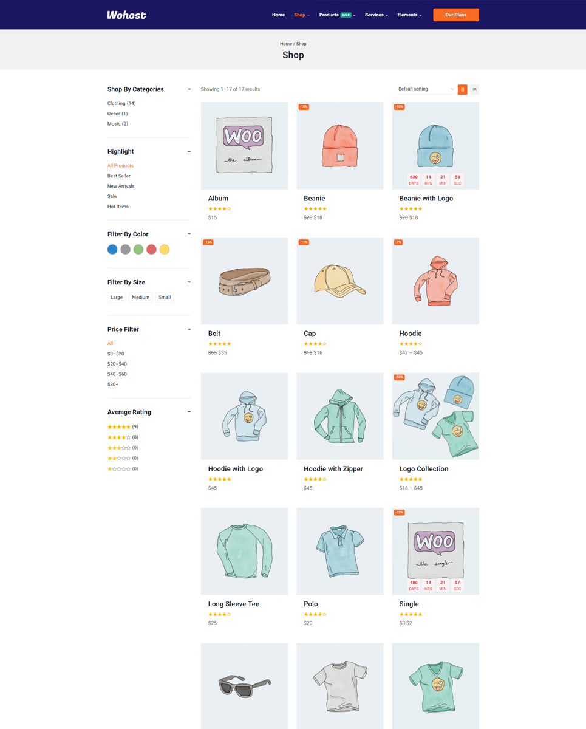Select the Small size filter

(165, 297)
